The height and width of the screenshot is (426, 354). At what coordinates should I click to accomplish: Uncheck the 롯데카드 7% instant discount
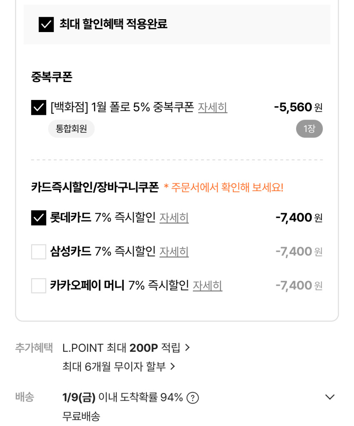pos(39,218)
